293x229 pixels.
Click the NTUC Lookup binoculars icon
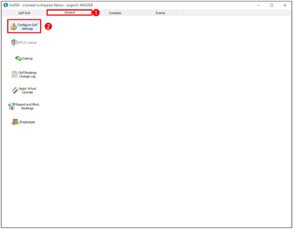coord(14,43)
